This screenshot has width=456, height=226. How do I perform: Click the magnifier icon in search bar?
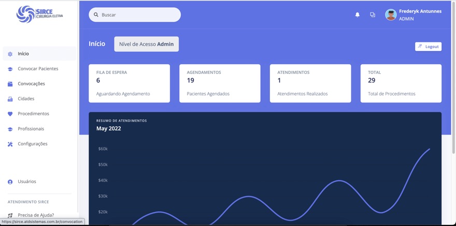tap(96, 15)
